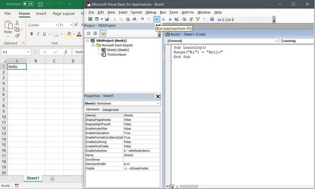This screenshot has height=189, width=315.
Task: Close the Properties - Sheet1 pane
Action: (158, 96)
